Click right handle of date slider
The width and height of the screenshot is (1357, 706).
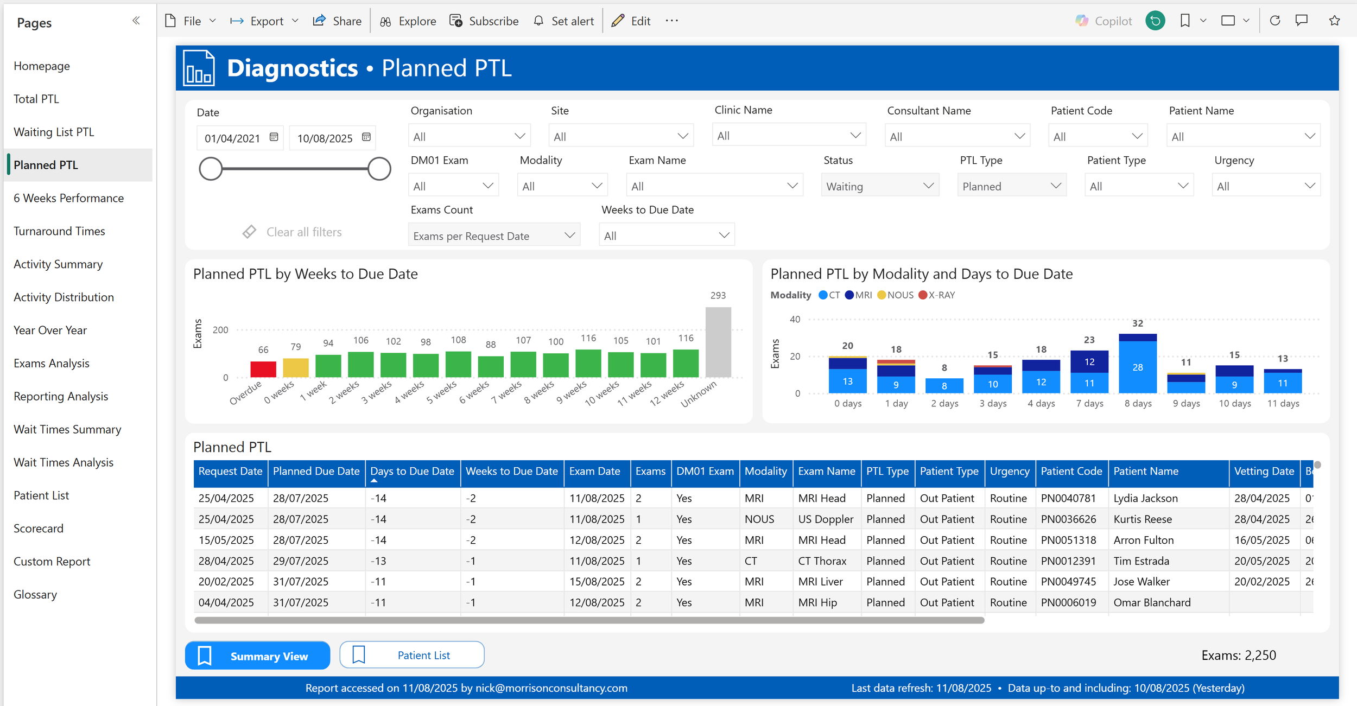[379, 169]
